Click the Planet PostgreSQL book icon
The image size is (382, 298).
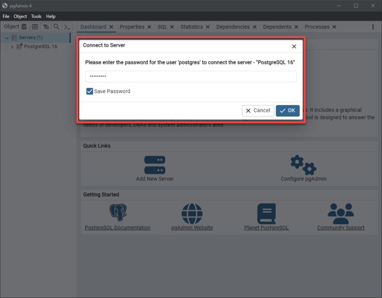(x=266, y=213)
